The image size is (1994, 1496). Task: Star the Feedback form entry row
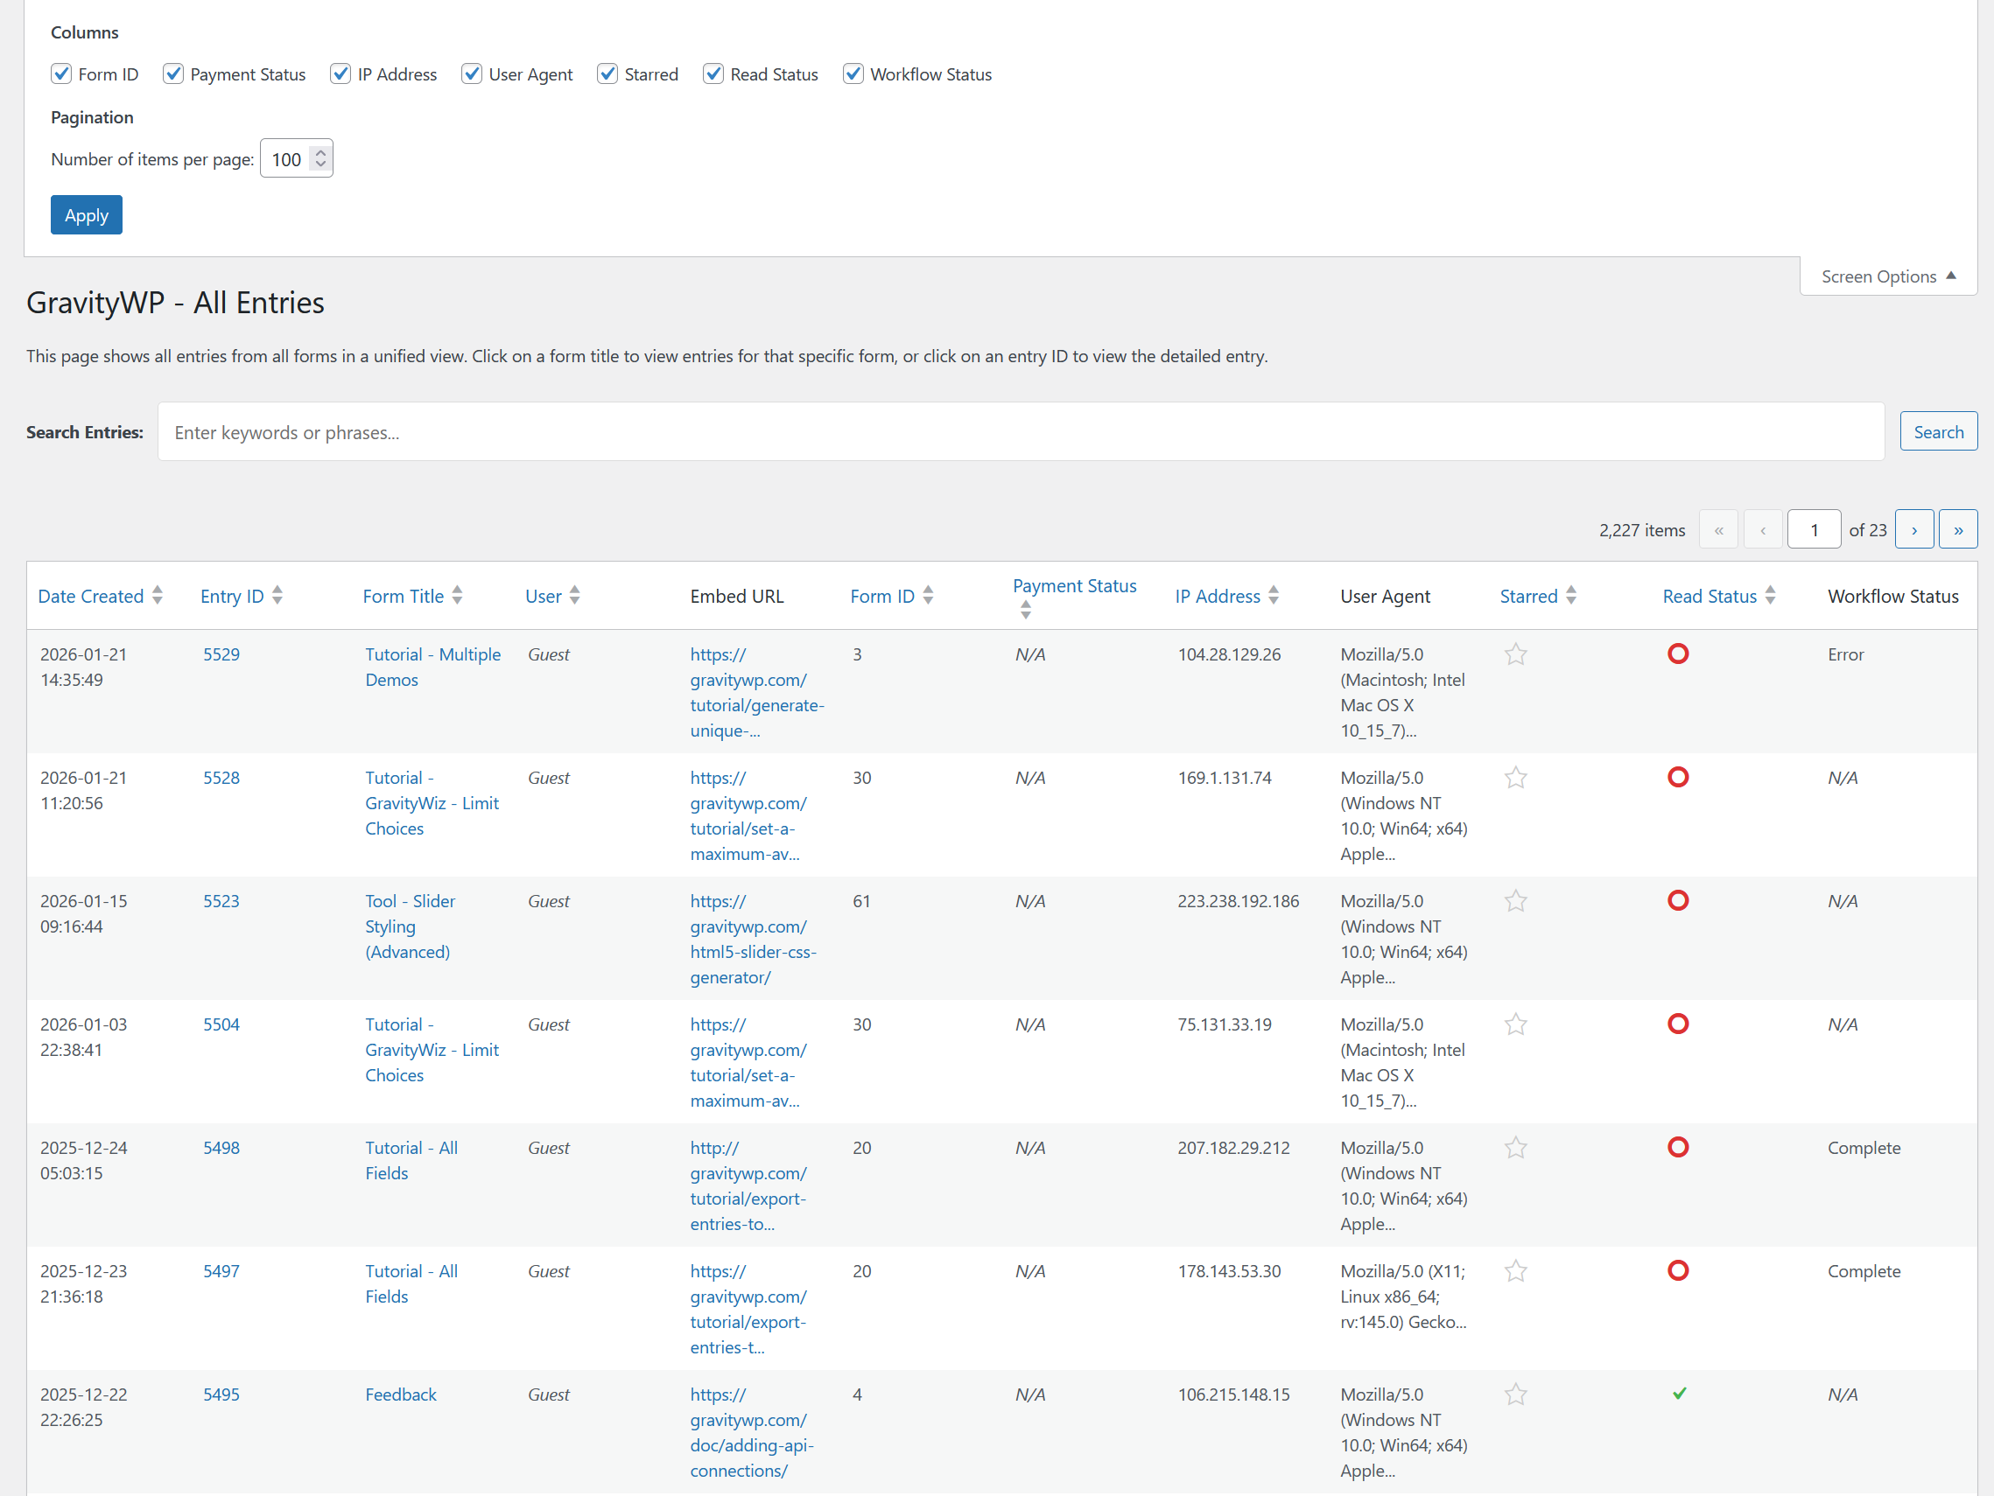[1515, 1394]
